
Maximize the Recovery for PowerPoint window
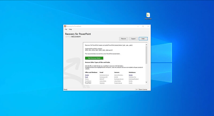tap(143, 26)
